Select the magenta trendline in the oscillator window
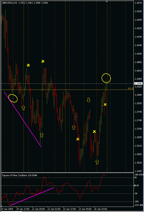The image size is (144, 212). [32, 196]
